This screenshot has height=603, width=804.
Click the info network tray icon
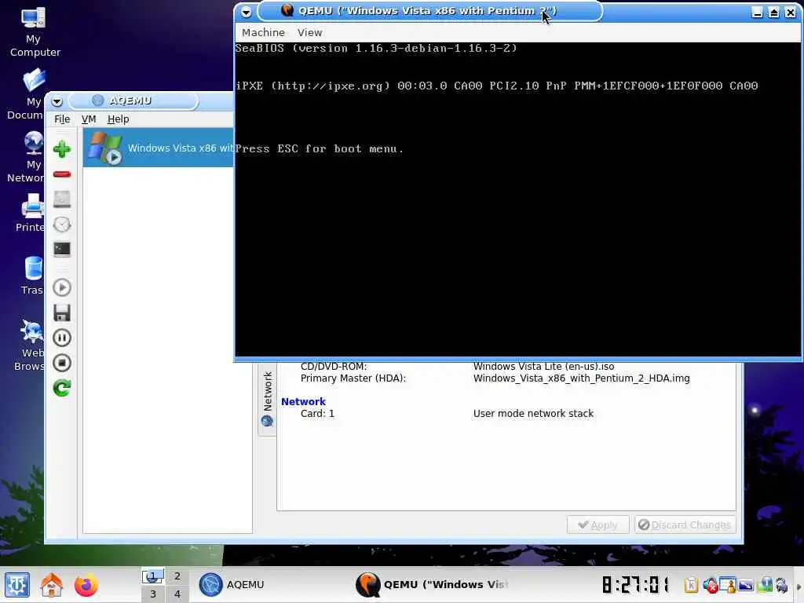tap(765, 584)
